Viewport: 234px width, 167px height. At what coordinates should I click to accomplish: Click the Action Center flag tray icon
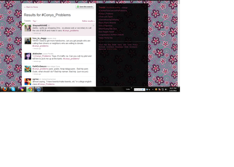point(160,90)
